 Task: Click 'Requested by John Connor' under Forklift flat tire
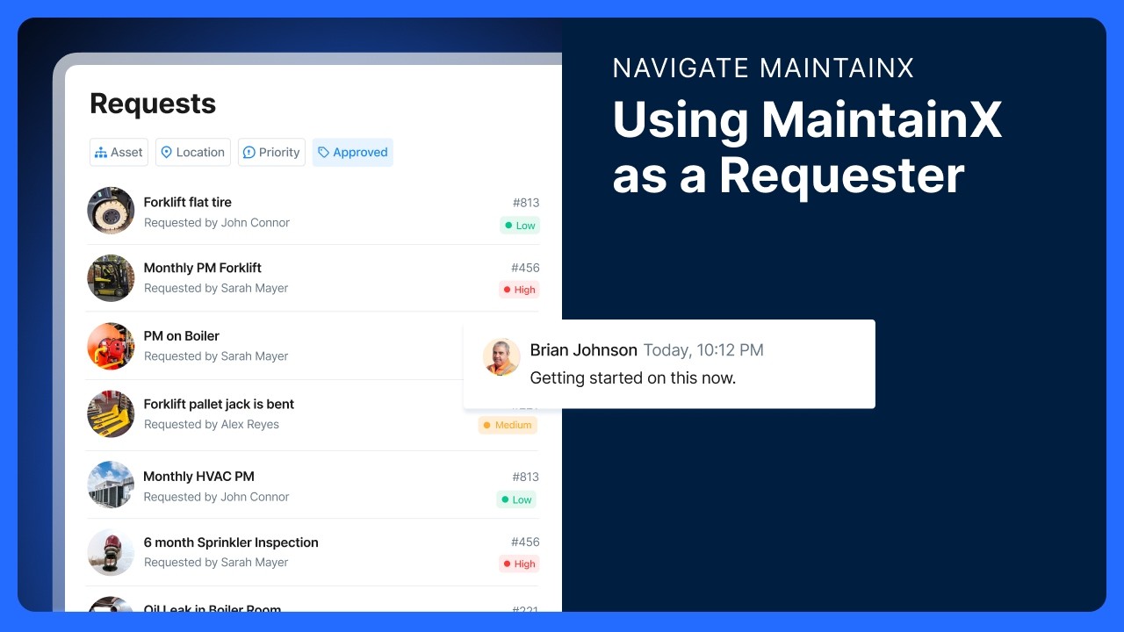(217, 223)
